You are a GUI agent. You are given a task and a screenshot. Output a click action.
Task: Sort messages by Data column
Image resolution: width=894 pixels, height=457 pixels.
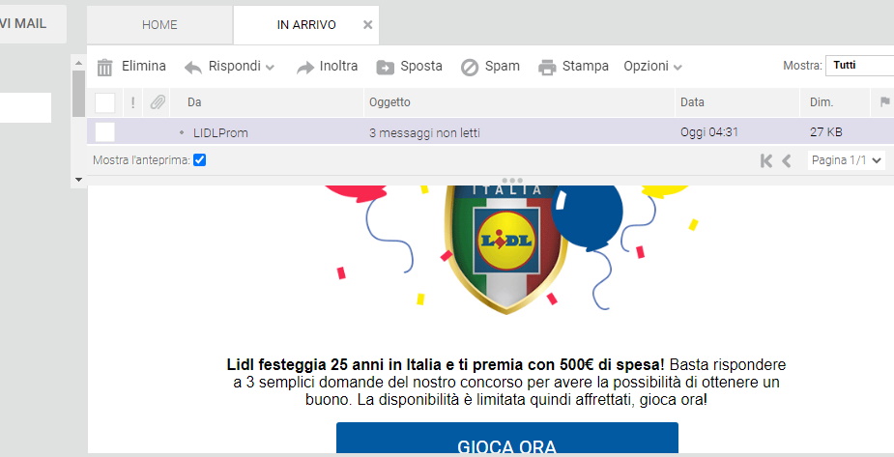point(692,102)
